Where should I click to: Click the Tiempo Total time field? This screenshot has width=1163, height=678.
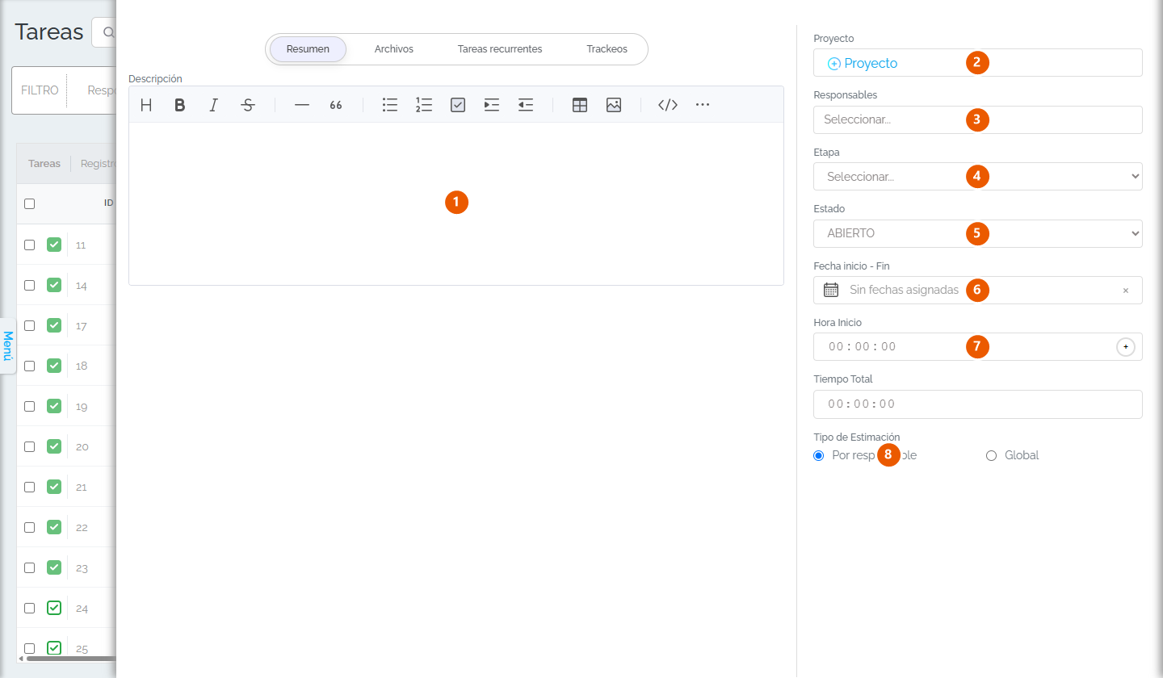click(978, 404)
